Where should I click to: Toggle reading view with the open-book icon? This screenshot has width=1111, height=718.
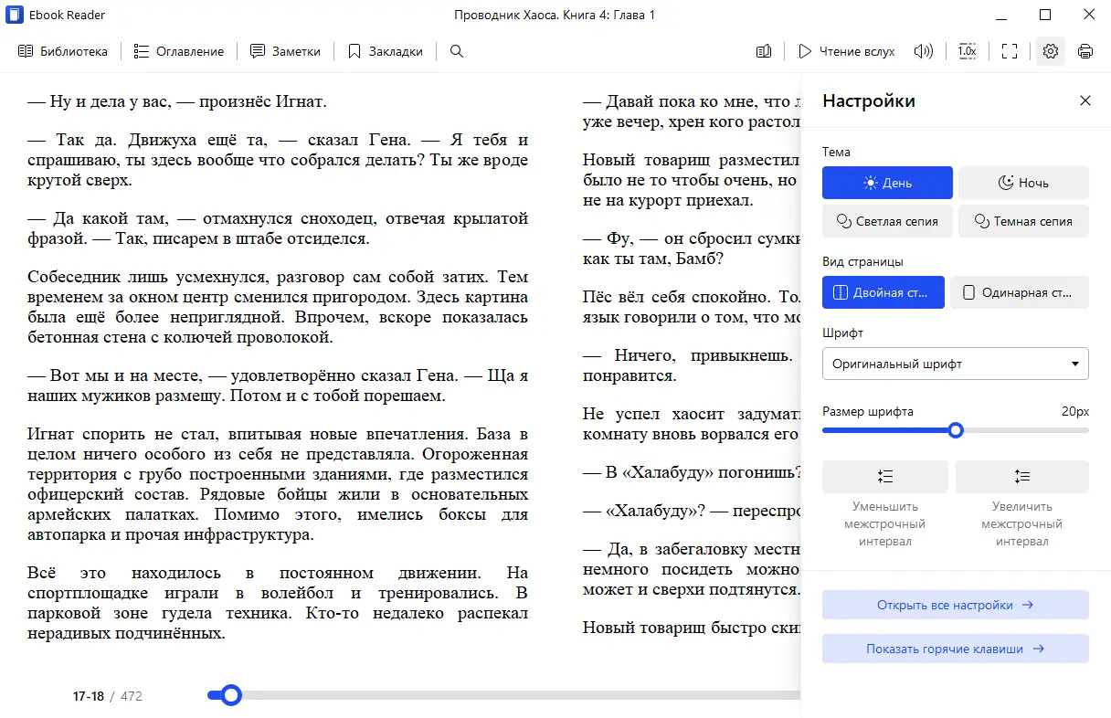[764, 51]
